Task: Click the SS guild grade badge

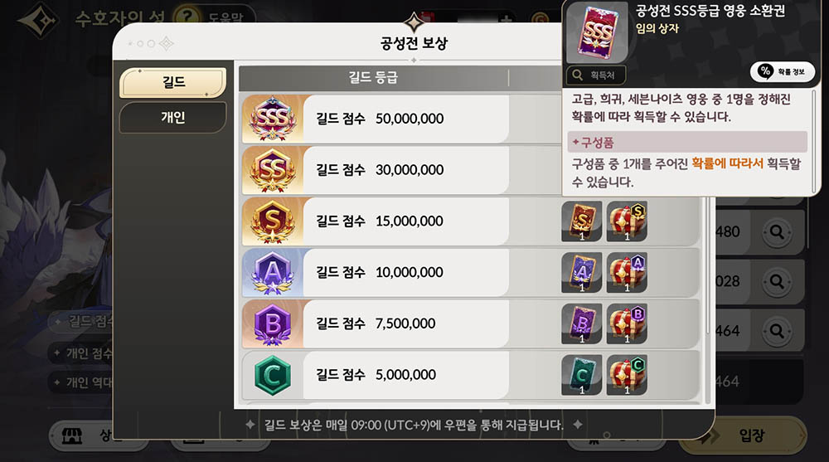Action: pos(272,169)
